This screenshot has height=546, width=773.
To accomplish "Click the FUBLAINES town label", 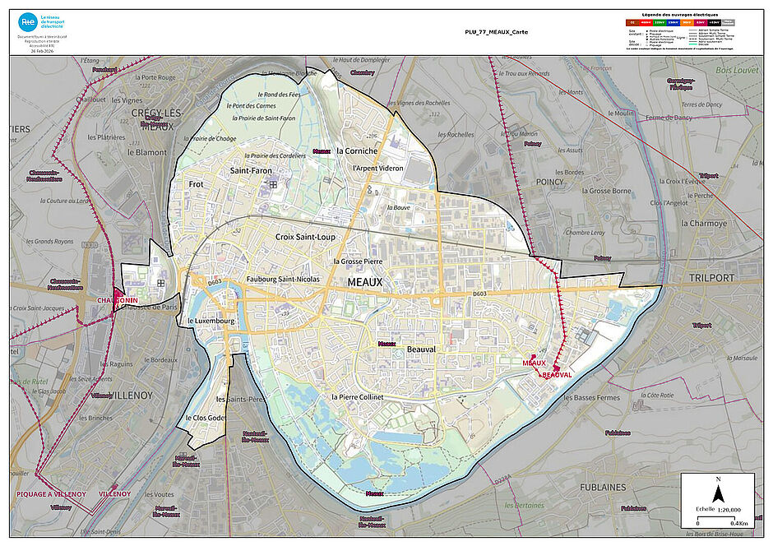I will point(603,487).
